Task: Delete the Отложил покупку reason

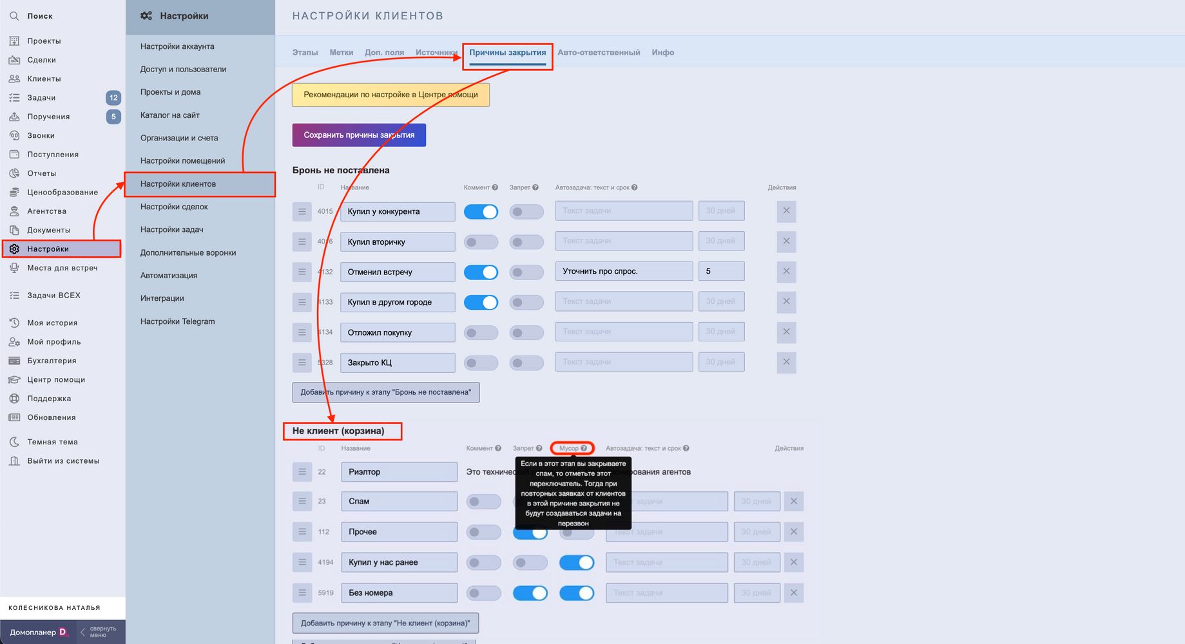Action: pos(786,332)
